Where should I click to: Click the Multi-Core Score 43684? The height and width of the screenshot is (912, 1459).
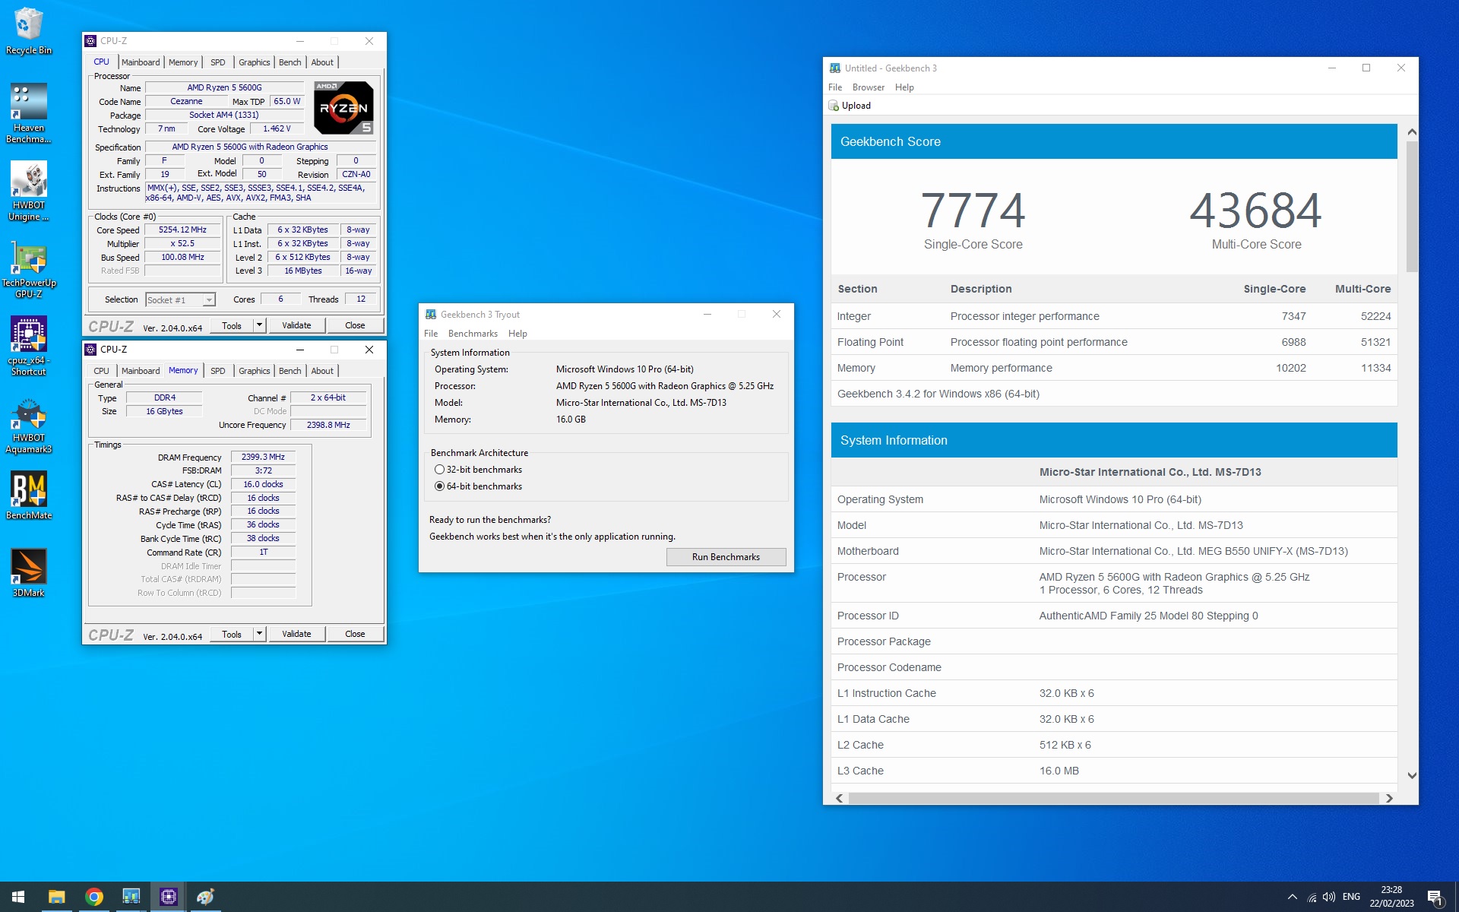[1256, 211]
